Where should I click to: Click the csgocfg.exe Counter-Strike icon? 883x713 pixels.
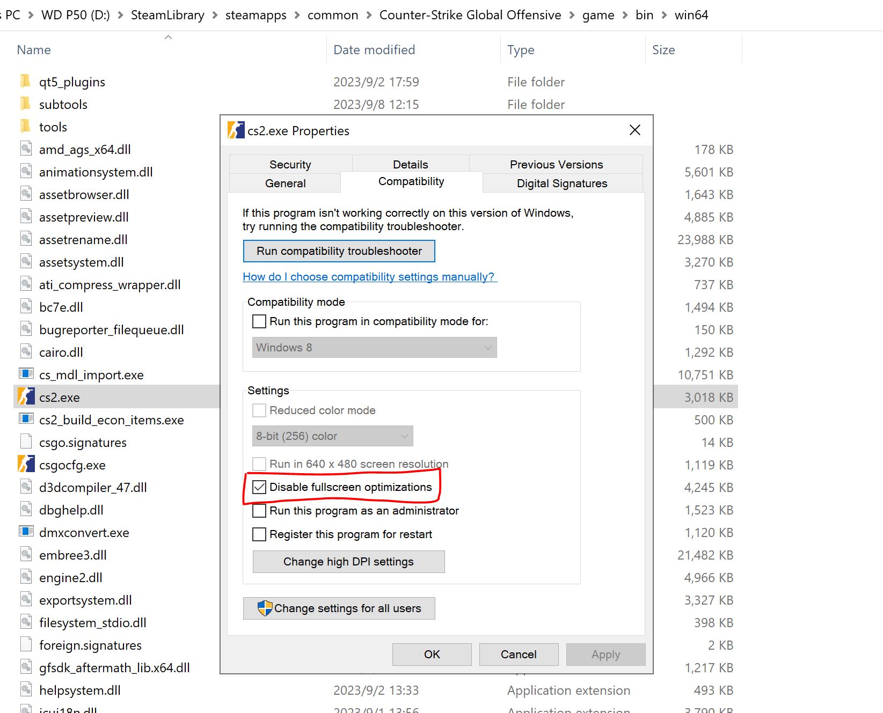(26, 464)
